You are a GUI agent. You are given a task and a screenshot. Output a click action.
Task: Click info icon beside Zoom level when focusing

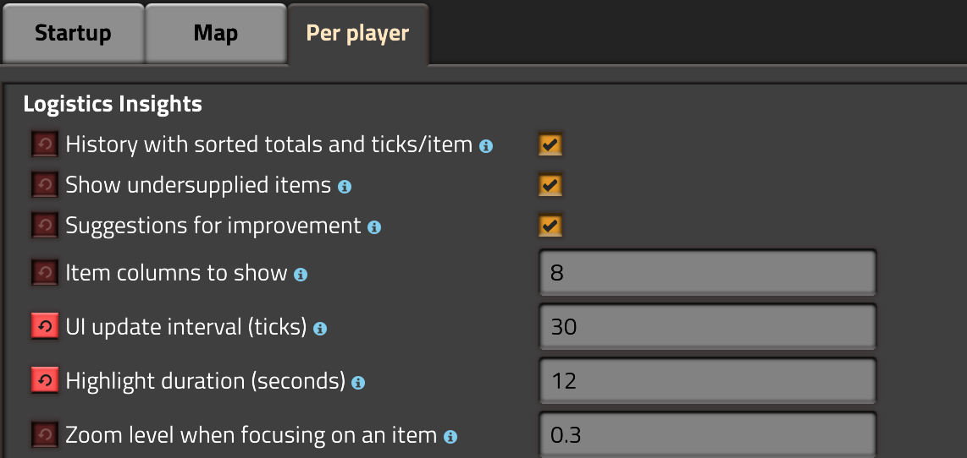click(x=450, y=437)
